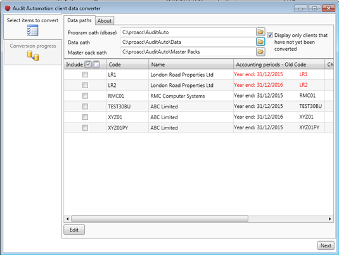Viewport: 339px width, 255px height.
Task: Browse for Master pack path folder
Action: (260, 51)
